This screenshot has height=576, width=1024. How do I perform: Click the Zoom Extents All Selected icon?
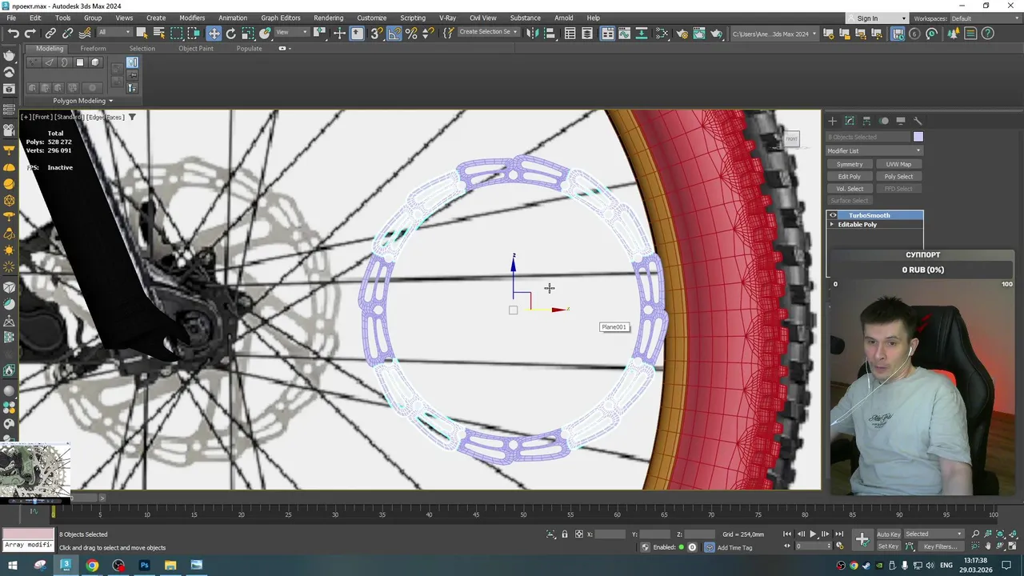coord(1013,534)
